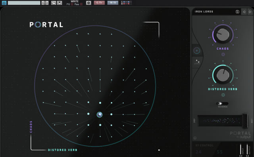Click the M/S button
The width and height of the screenshot is (254, 157).
coord(113,3)
